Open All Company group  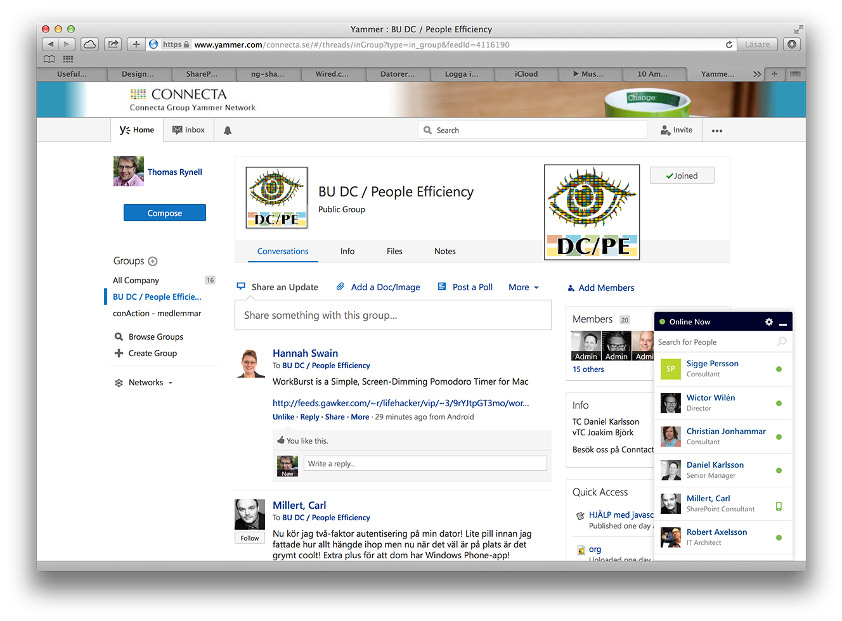[136, 280]
